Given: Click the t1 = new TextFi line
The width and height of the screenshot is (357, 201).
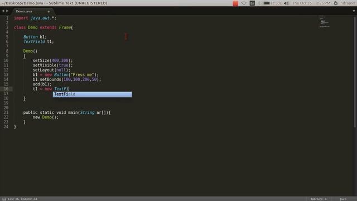Looking at the screenshot, I should 51,89.
